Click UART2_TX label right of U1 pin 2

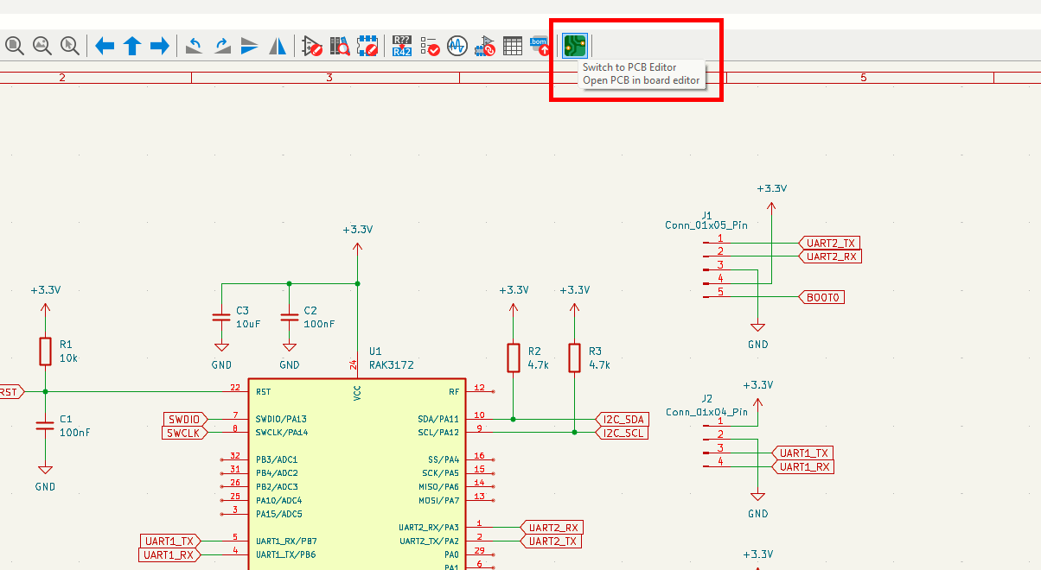tap(552, 541)
